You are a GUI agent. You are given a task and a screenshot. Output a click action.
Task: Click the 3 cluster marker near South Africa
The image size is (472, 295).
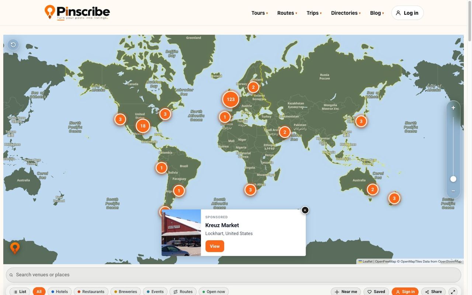[250, 190]
